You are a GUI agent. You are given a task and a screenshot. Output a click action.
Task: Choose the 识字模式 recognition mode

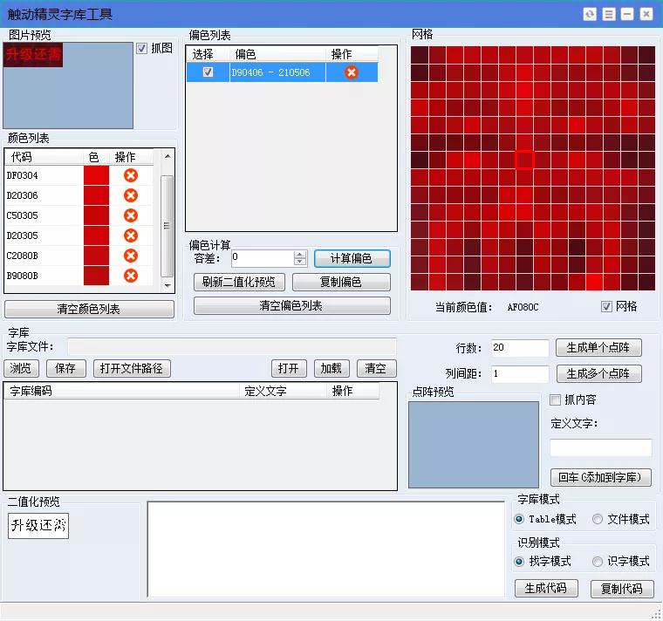point(598,562)
